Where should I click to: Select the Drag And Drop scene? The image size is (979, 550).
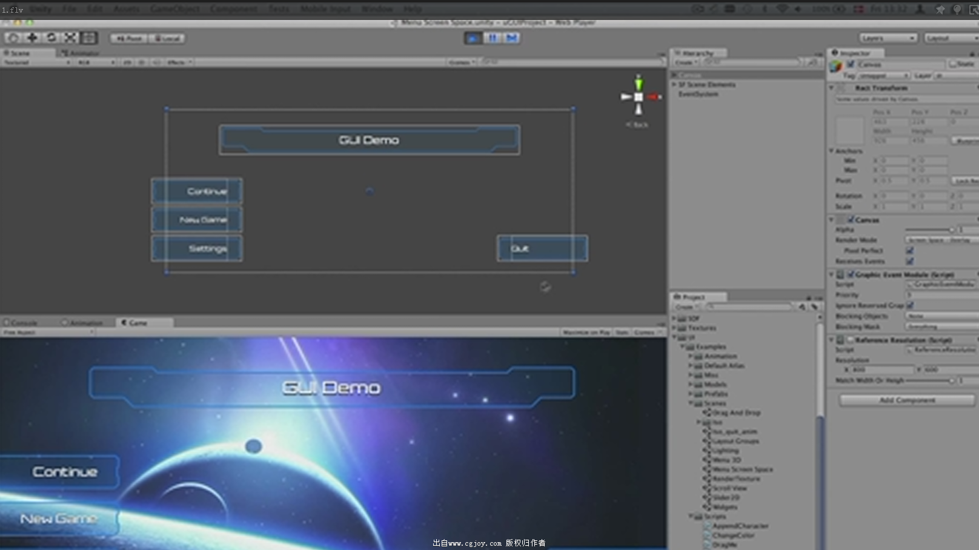(x=732, y=413)
